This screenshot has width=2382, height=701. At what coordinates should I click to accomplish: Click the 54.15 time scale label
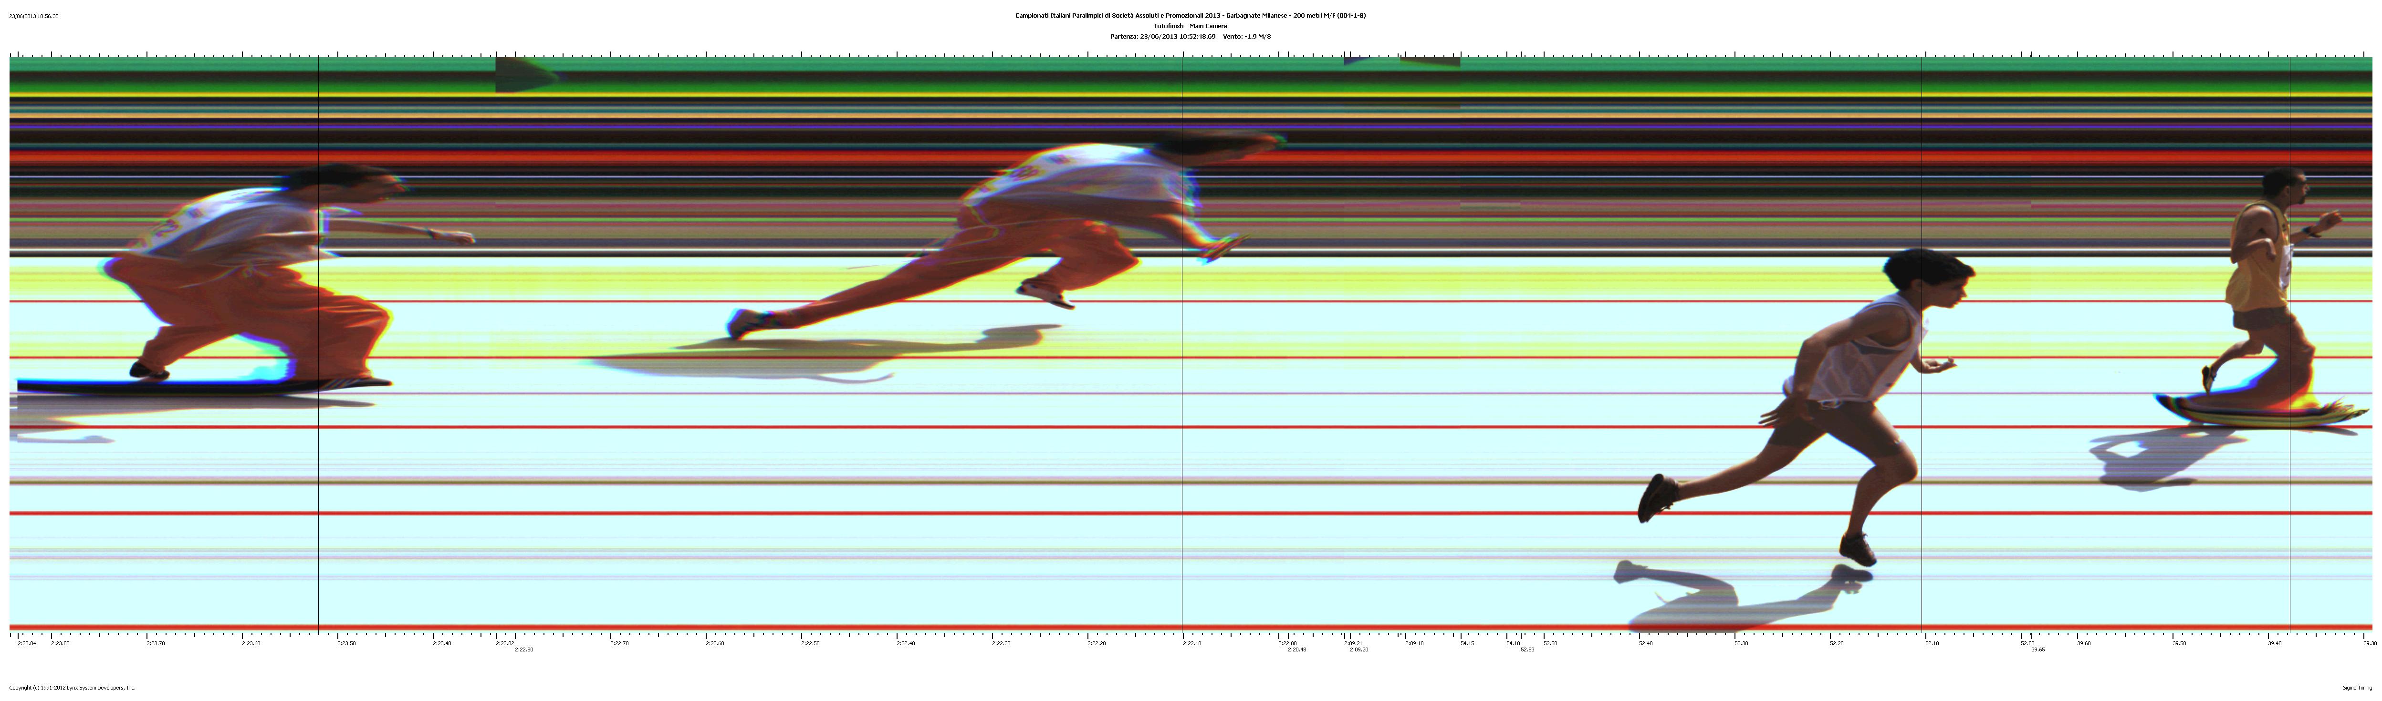coord(1467,643)
